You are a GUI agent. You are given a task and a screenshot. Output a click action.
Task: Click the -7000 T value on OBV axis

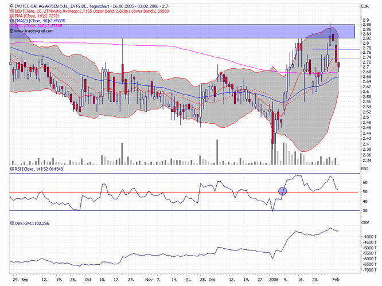coord(370,270)
